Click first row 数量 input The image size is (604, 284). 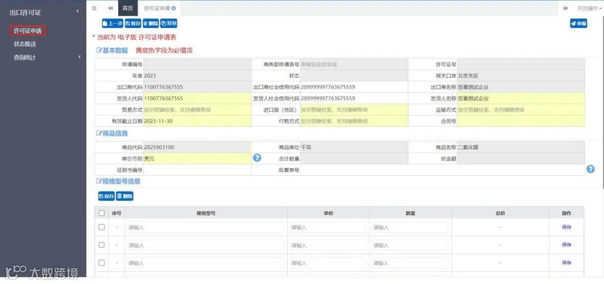pos(410,227)
